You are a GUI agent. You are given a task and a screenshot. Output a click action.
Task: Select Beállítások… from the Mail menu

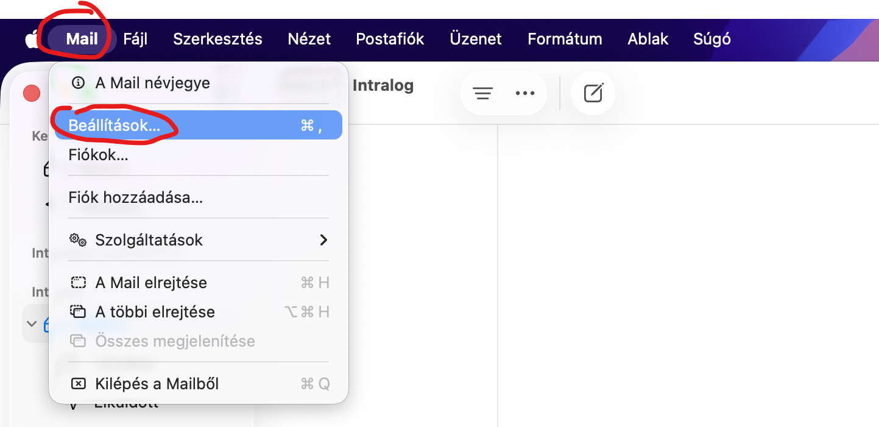[115, 125]
